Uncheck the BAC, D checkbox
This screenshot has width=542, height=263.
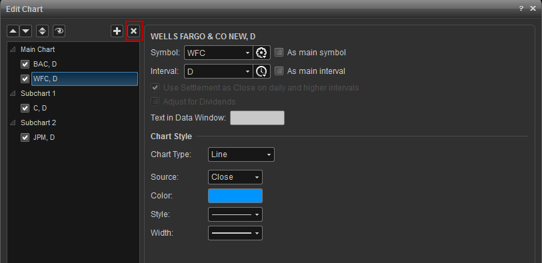pyautogui.click(x=25, y=64)
